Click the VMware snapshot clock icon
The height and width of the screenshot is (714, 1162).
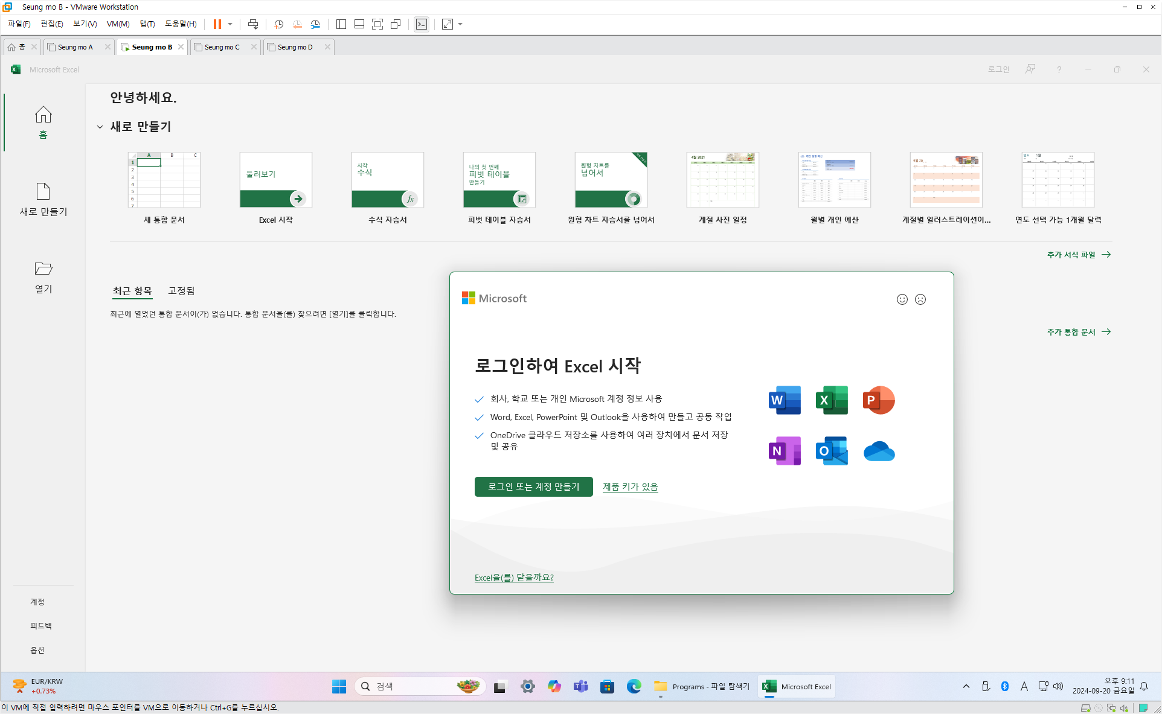278,24
